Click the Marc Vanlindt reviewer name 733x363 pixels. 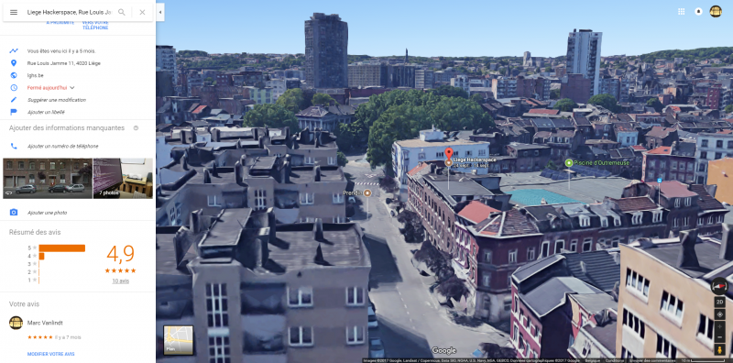45,323
